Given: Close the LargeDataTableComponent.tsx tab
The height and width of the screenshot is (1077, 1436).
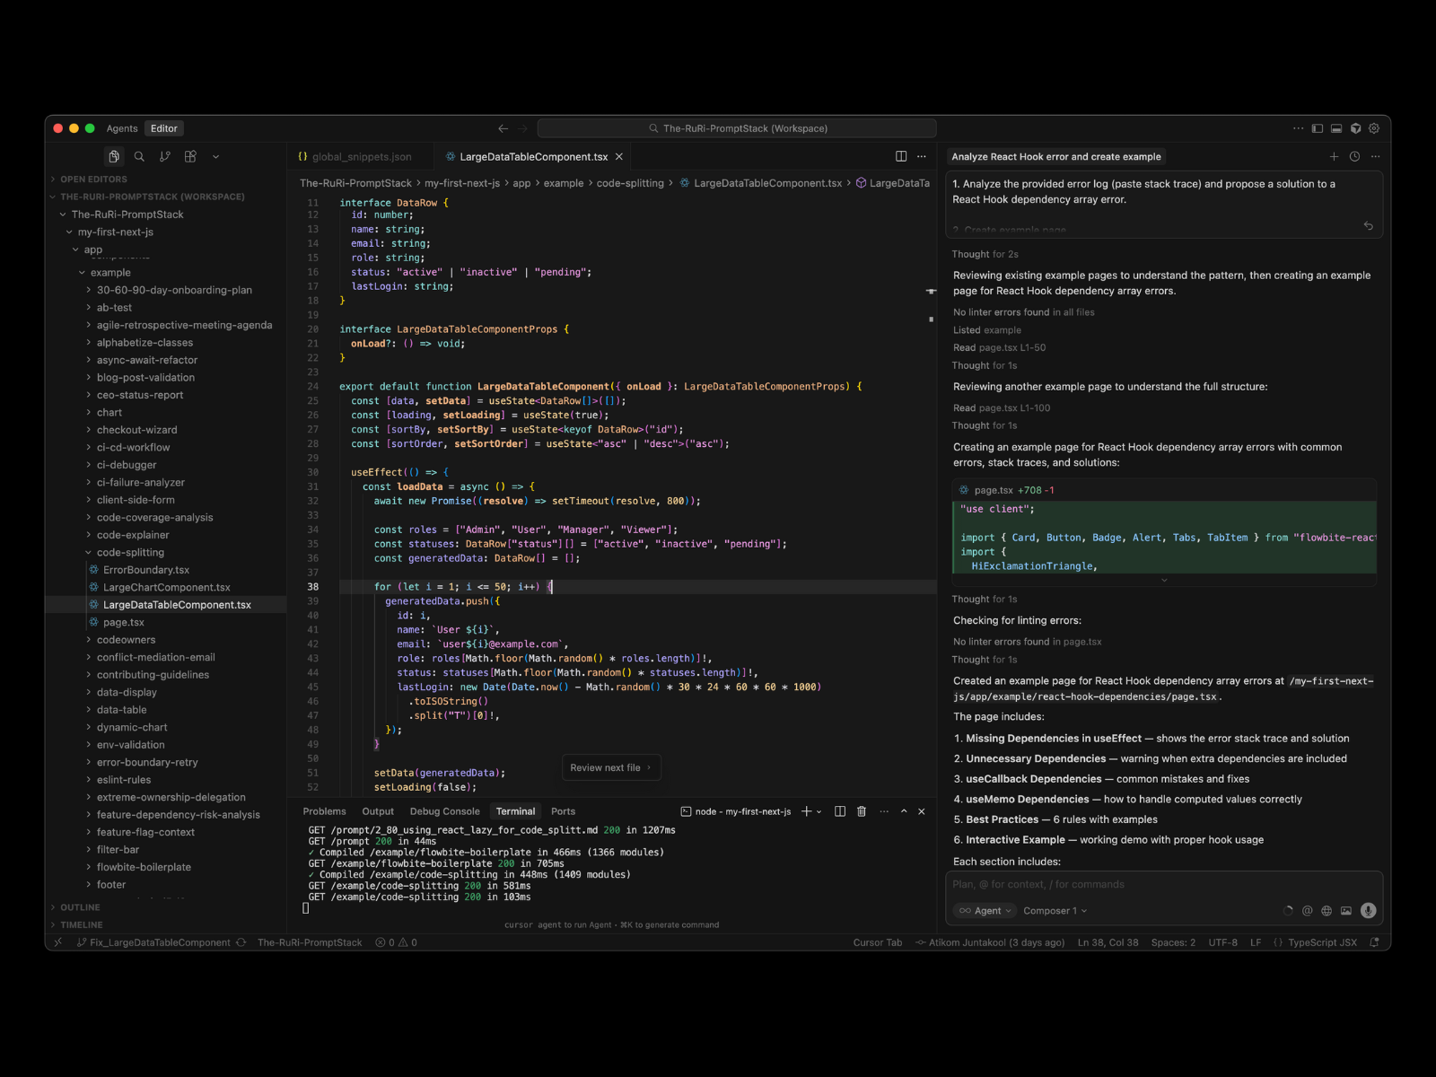Looking at the screenshot, I should click(x=619, y=156).
